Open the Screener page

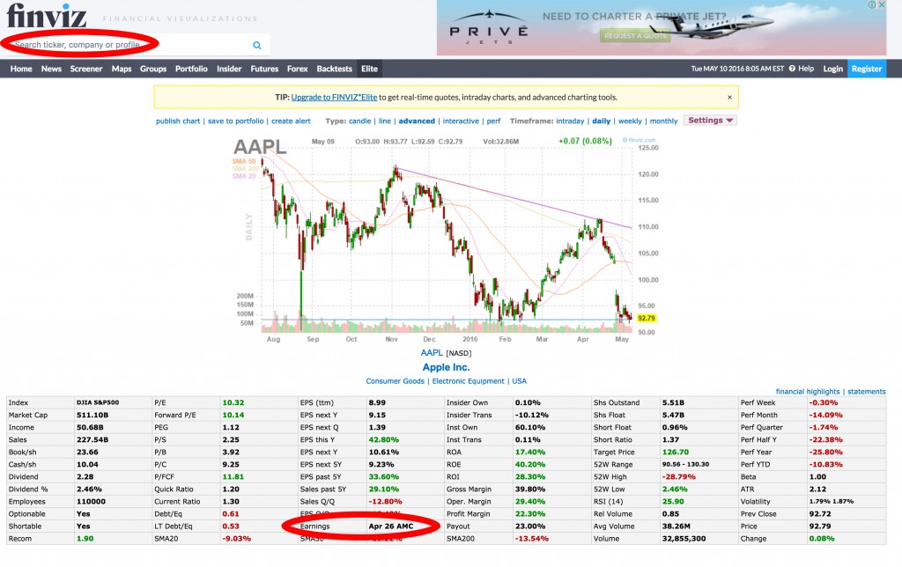(86, 69)
